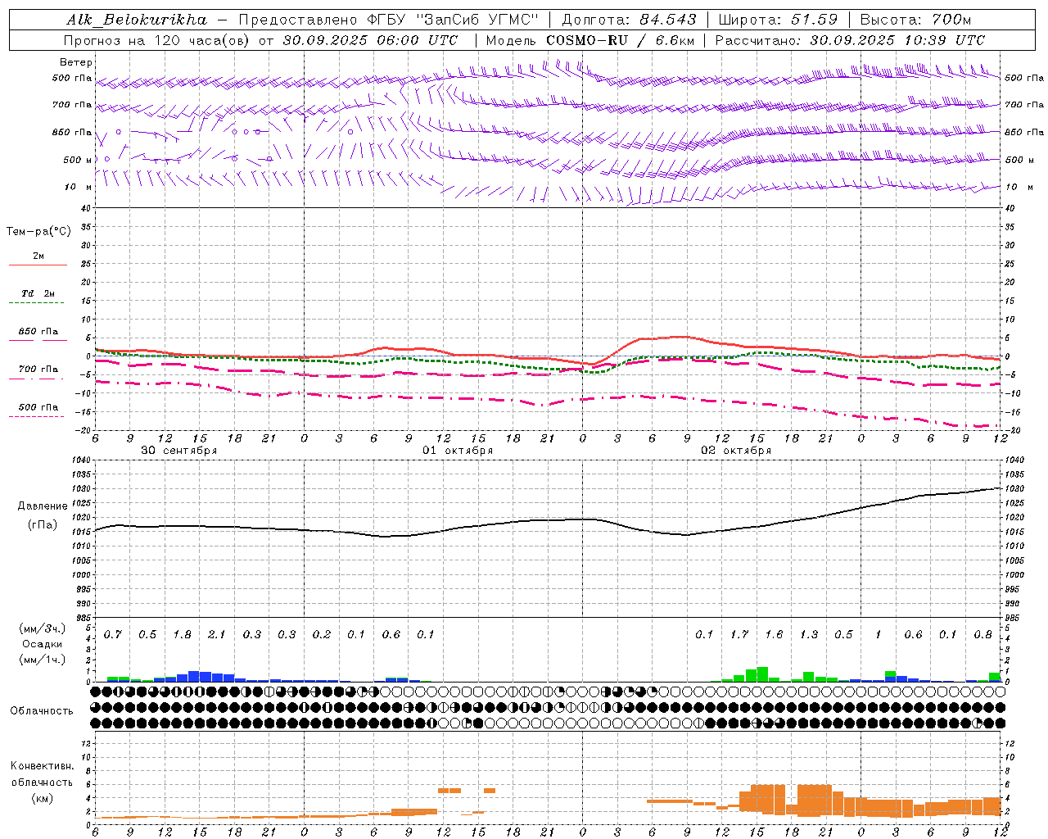
Task: Click the pink dashed '700 гПа' legend line
Action: pyautogui.click(x=37, y=379)
